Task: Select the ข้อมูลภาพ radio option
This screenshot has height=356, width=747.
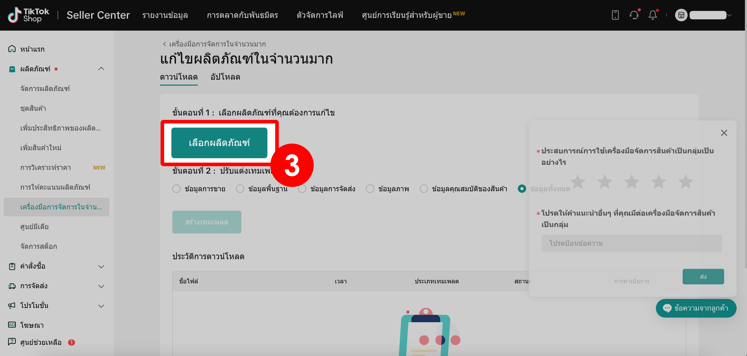Action: point(370,188)
